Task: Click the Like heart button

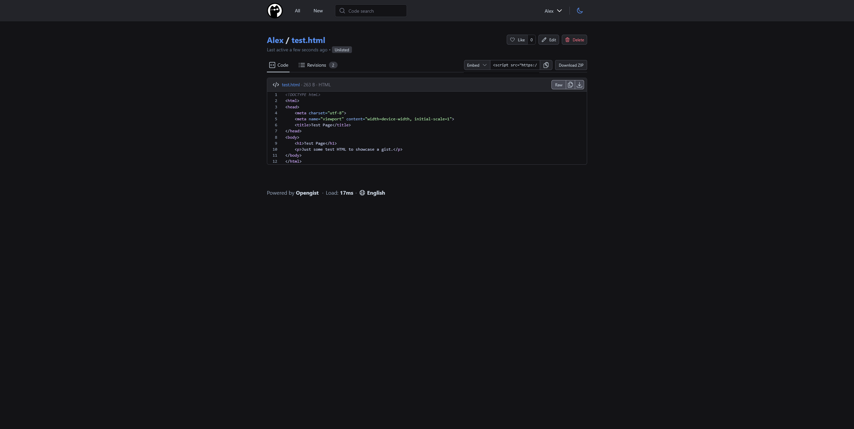Action: pos(517,40)
